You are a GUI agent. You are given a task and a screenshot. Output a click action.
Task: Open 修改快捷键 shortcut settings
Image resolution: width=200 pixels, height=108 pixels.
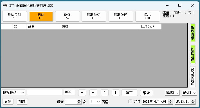click(x=193, y=77)
